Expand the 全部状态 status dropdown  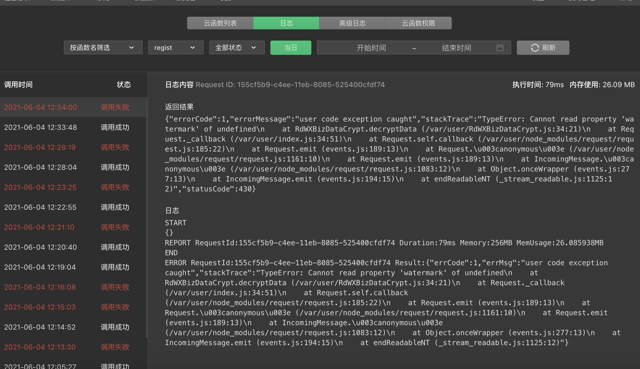237,48
